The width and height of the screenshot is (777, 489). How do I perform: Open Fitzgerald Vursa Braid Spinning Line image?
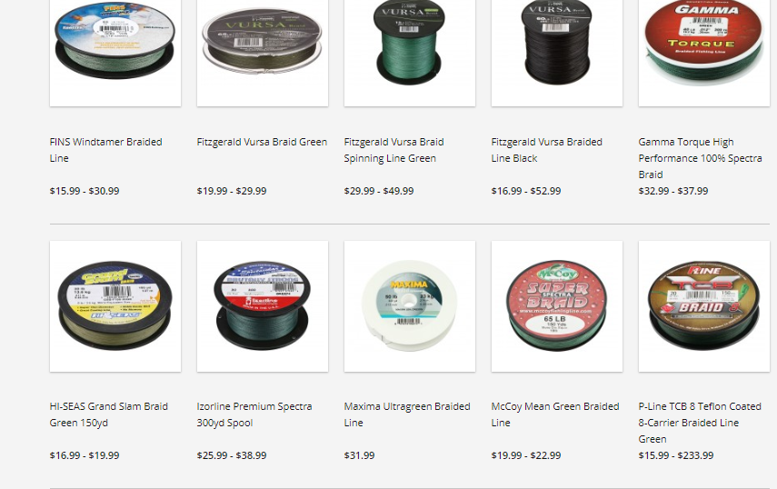pos(410,53)
